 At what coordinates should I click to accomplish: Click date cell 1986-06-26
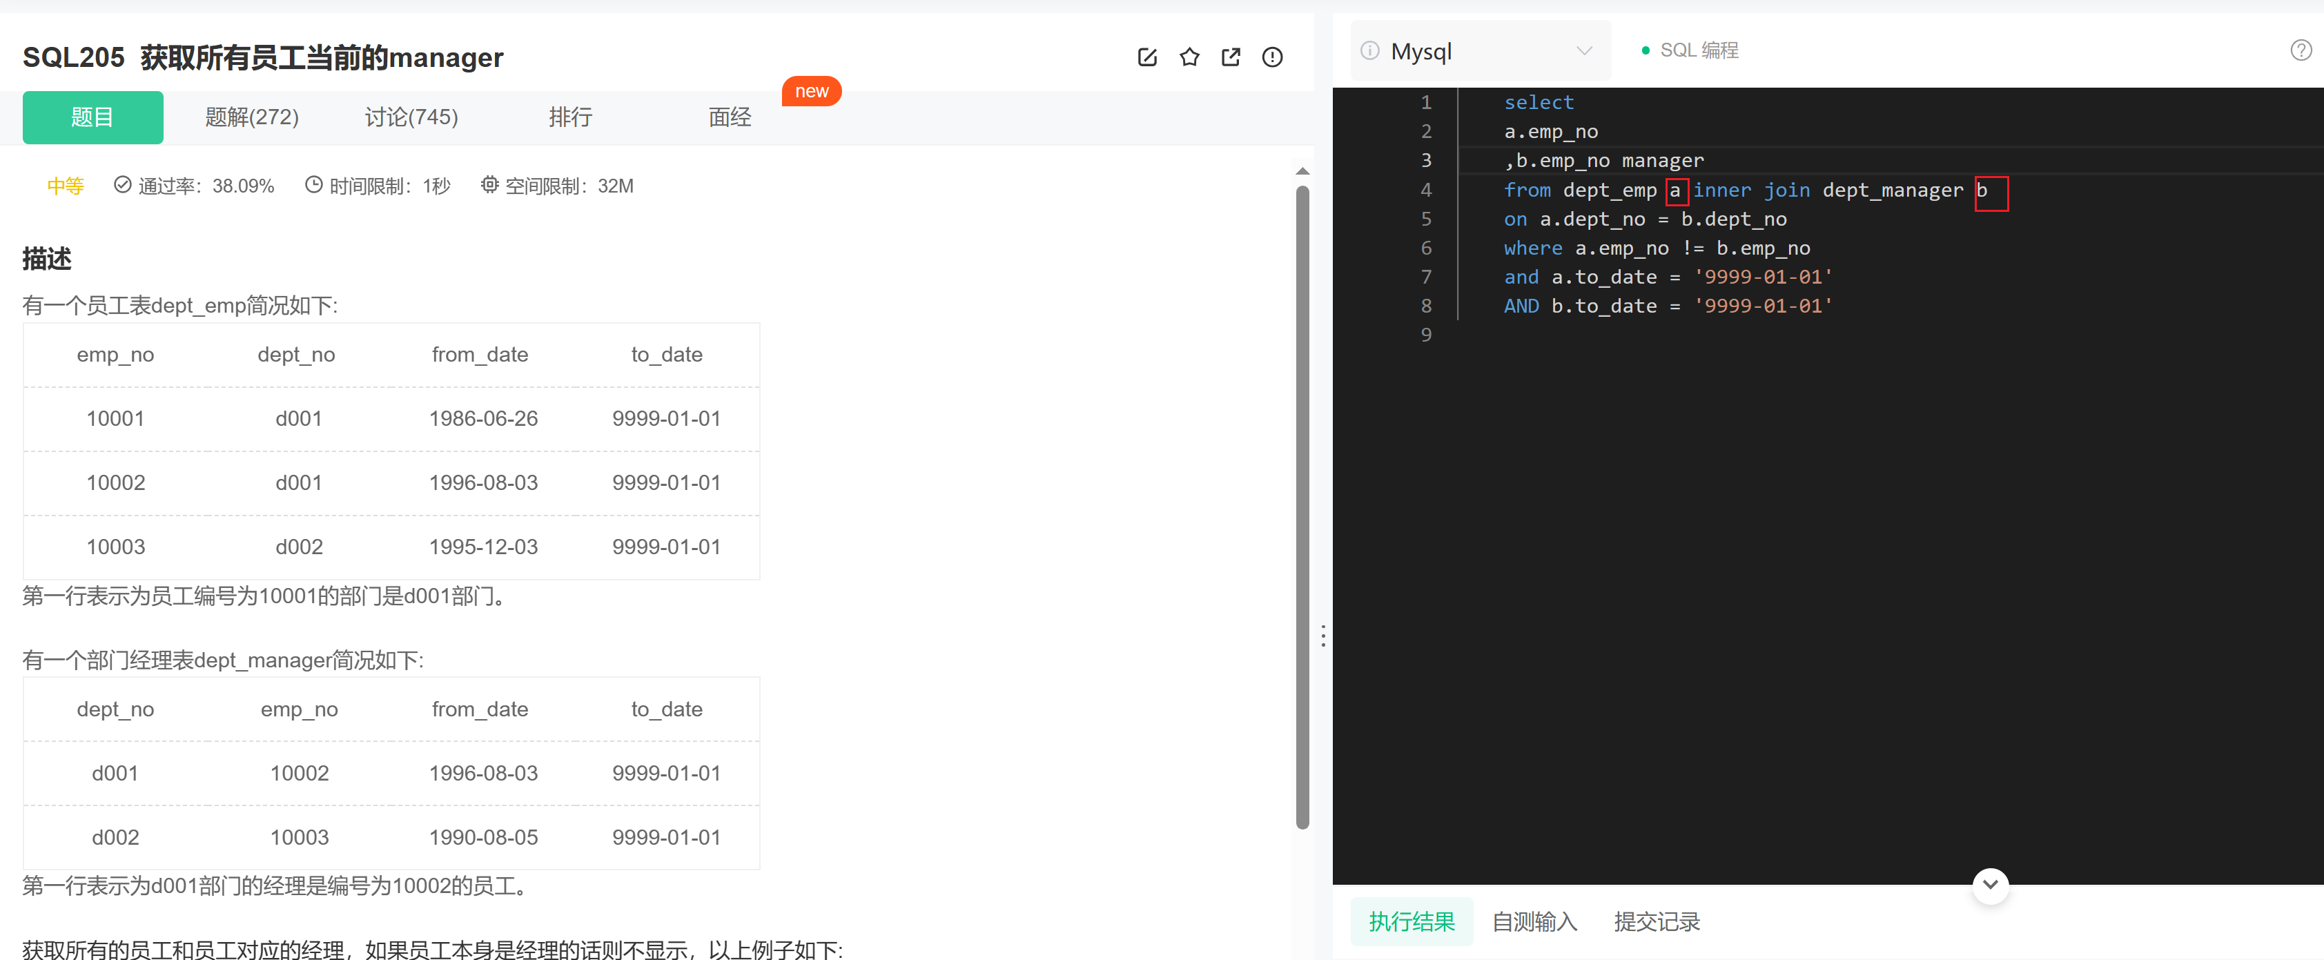pos(482,419)
